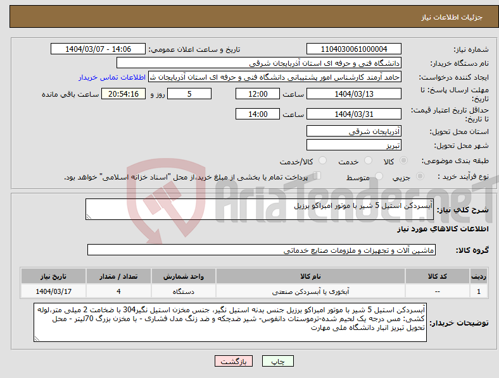Select the کالا/خدمت radio button
The height and width of the screenshot is (378, 499).
coord(323,161)
